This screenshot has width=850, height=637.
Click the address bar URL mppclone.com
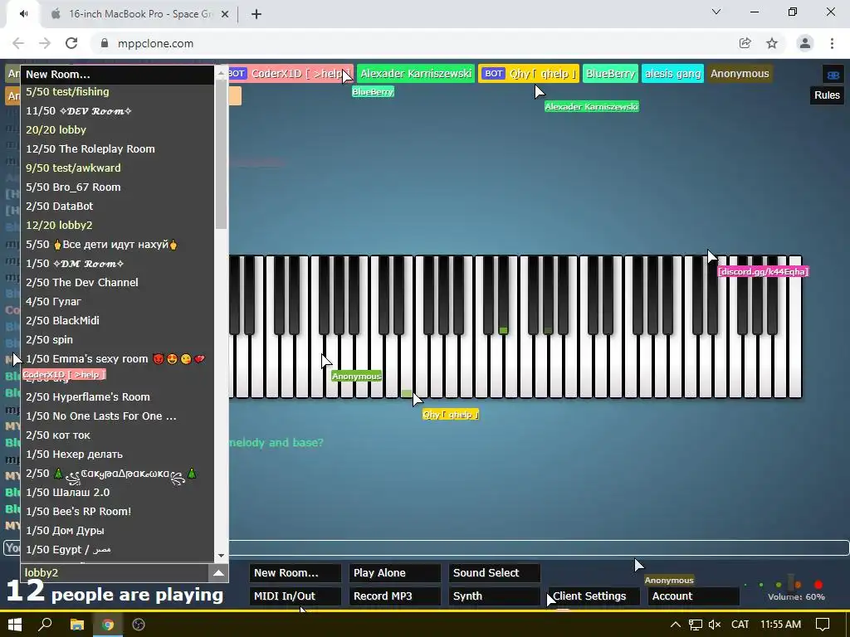[155, 43]
